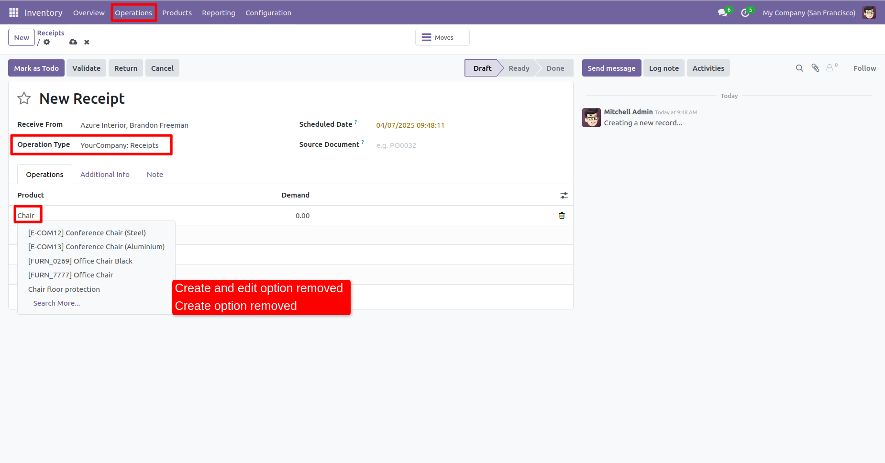This screenshot has width=885, height=463.
Task: Select Chair floor protection option
Action: click(96, 289)
